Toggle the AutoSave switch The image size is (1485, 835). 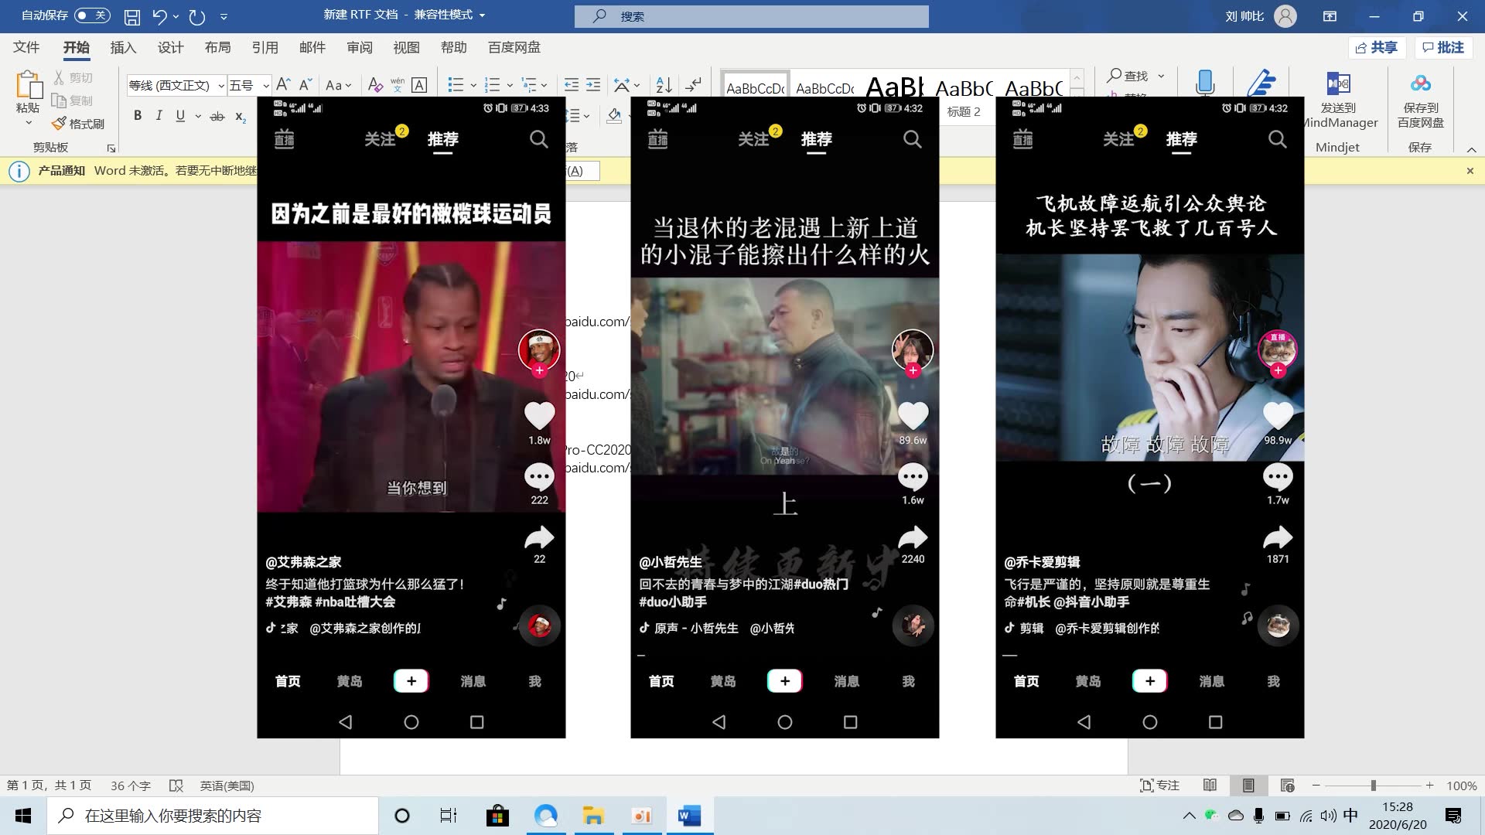point(92,15)
